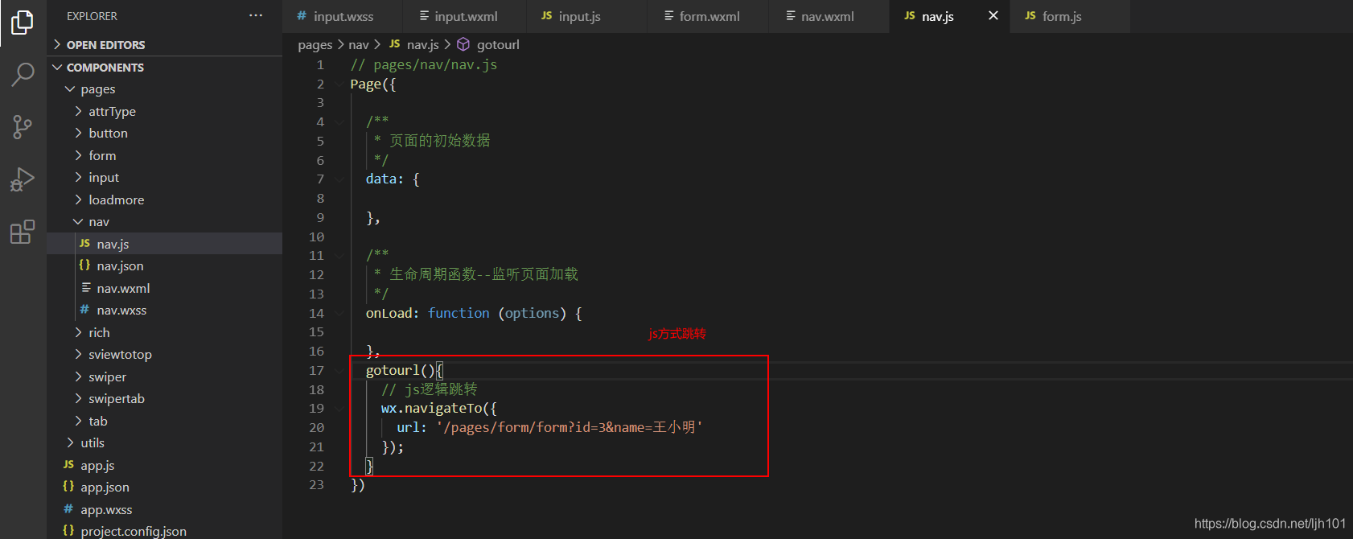Image resolution: width=1353 pixels, height=539 pixels.
Task: Open app.js file
Action: (x=164, y=465)
